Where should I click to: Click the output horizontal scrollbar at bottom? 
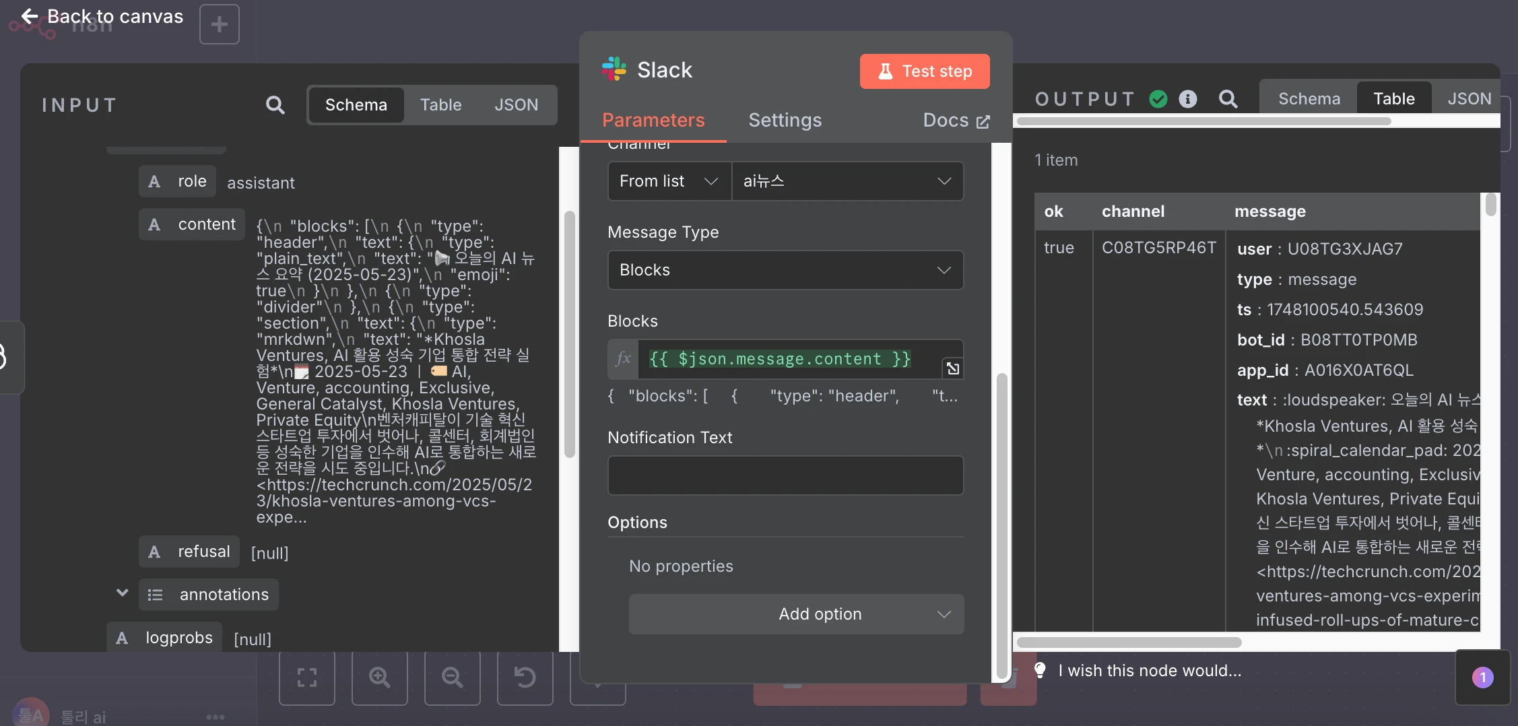click(1129, 642)
